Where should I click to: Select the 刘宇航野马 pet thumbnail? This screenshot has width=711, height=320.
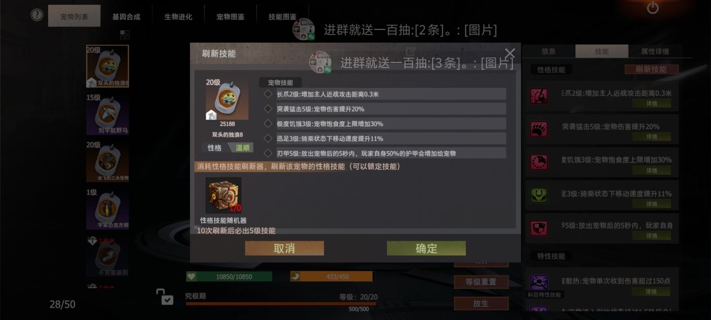click(x=107, y=114)
